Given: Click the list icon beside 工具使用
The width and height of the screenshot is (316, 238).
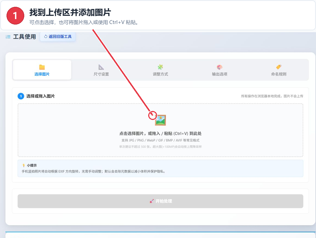Looking at the screenshot, I should click(8, 37).
